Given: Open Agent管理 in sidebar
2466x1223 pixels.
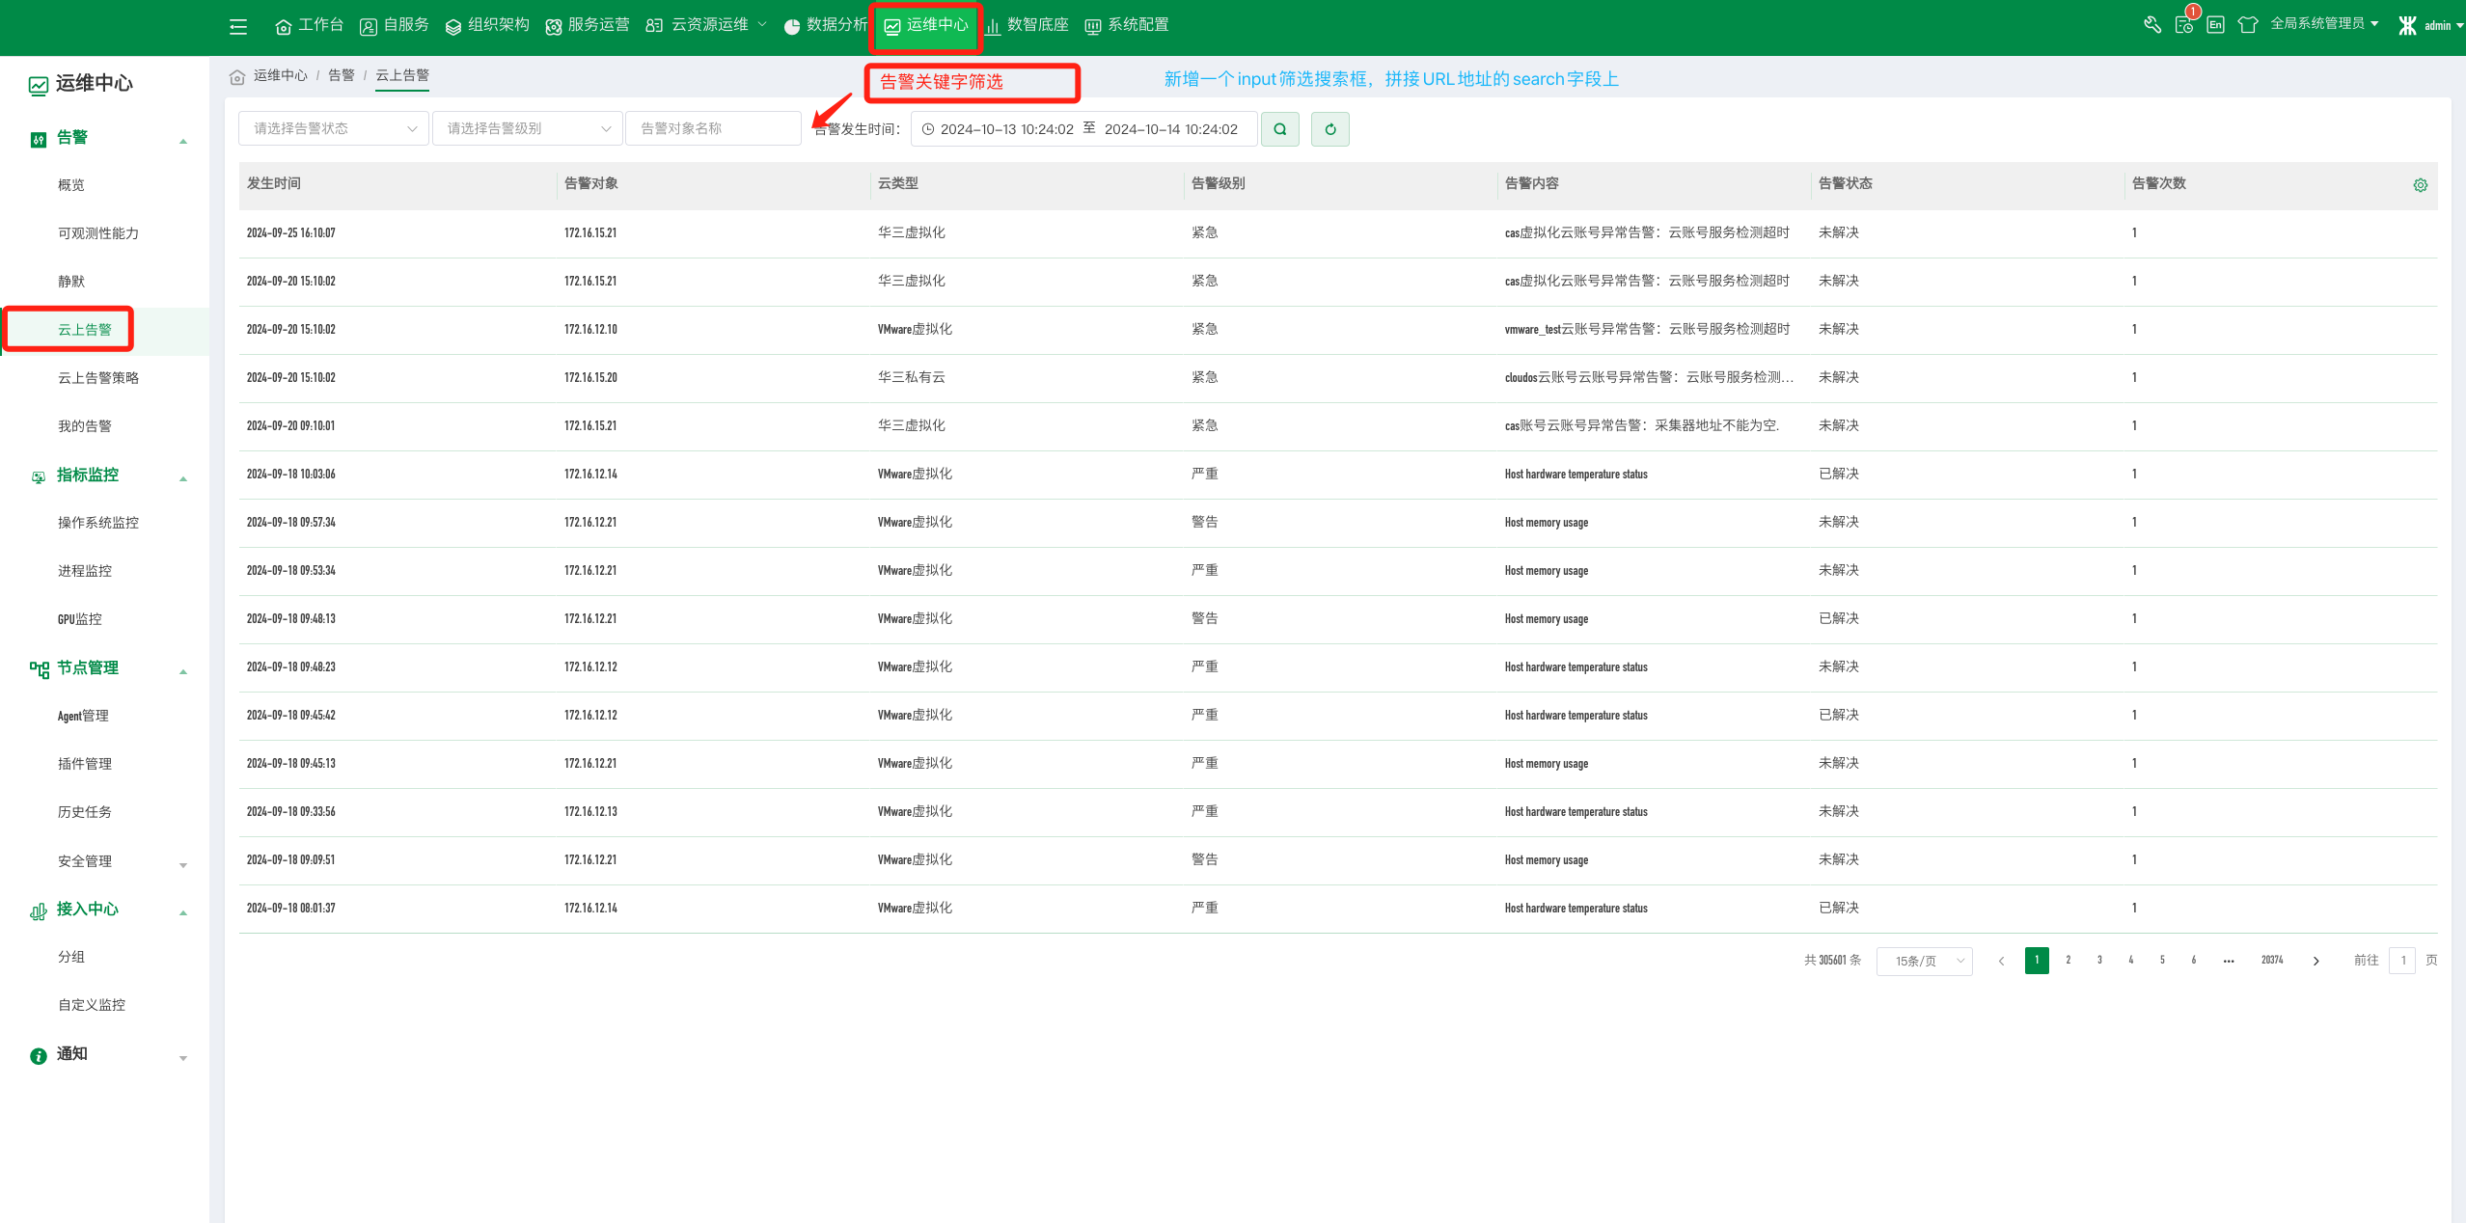Looking at the screenshot, I should (x=83, y=716).
